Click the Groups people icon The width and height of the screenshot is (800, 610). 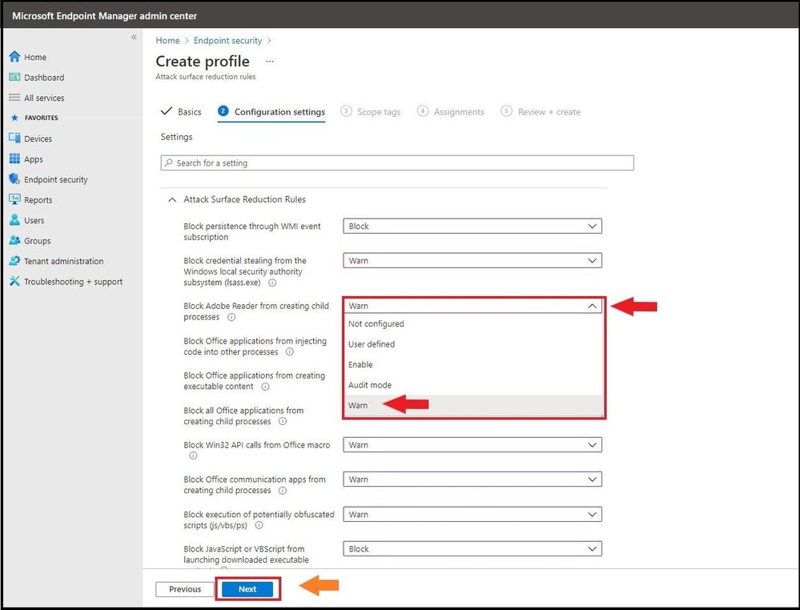coord(14,240)
